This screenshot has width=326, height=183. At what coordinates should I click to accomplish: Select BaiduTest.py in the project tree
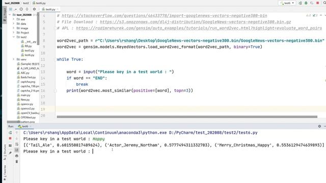26,77
